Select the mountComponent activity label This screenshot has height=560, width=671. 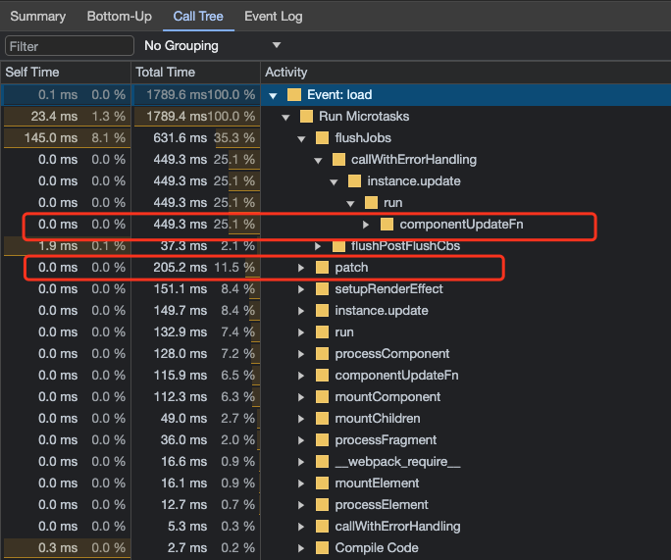(387, 396)
